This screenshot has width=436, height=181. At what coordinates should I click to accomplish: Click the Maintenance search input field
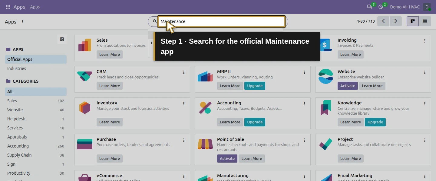(x=222, y=21)
